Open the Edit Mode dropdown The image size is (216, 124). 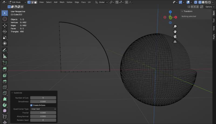tap(17, 2)
